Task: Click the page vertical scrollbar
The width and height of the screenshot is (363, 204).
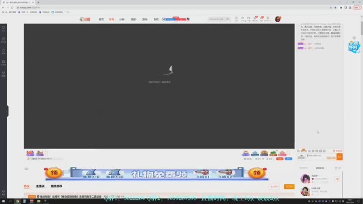Action: (362, 28)
